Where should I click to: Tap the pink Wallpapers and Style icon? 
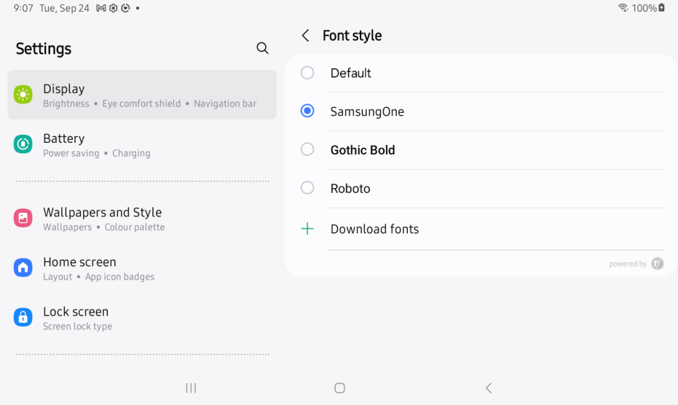[23, 218]
